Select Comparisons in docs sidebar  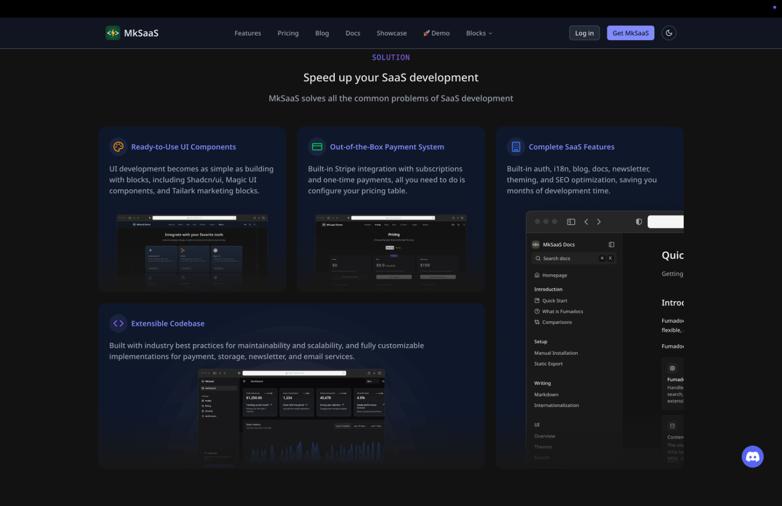pos(557,322)
